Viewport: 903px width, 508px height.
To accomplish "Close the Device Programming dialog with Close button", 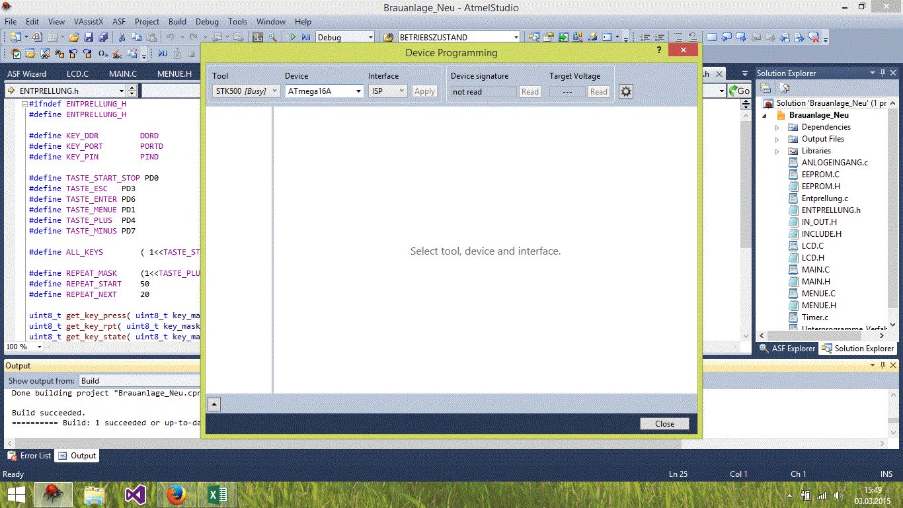I will pos(664,424).
